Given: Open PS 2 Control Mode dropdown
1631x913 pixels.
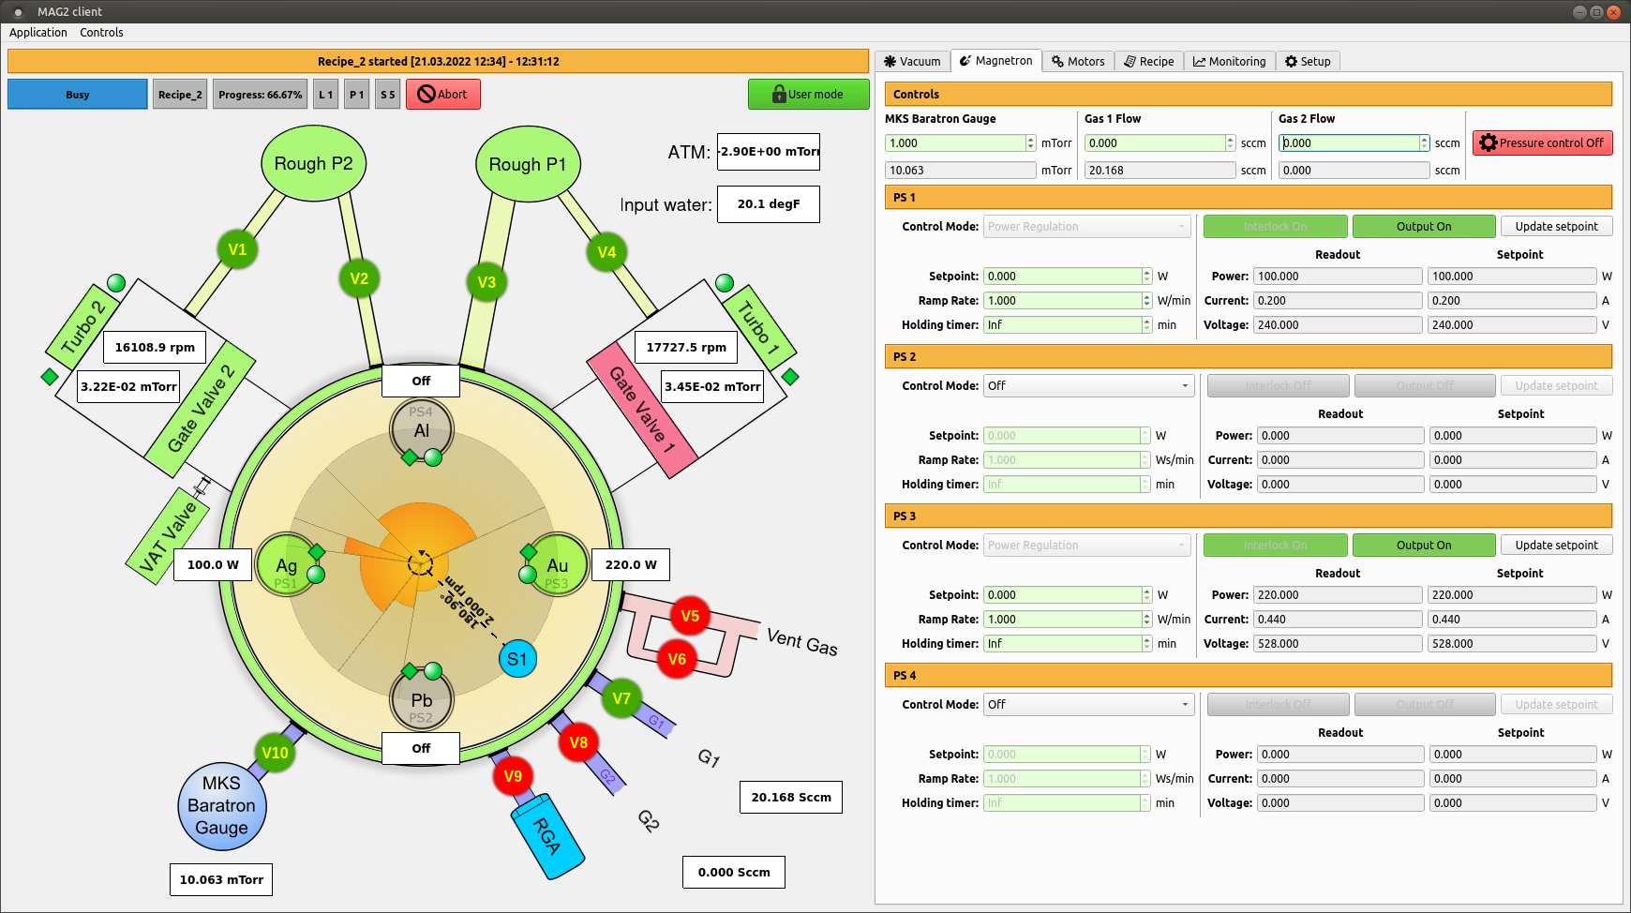Looking at the screenshot, I should [1087, 386].
